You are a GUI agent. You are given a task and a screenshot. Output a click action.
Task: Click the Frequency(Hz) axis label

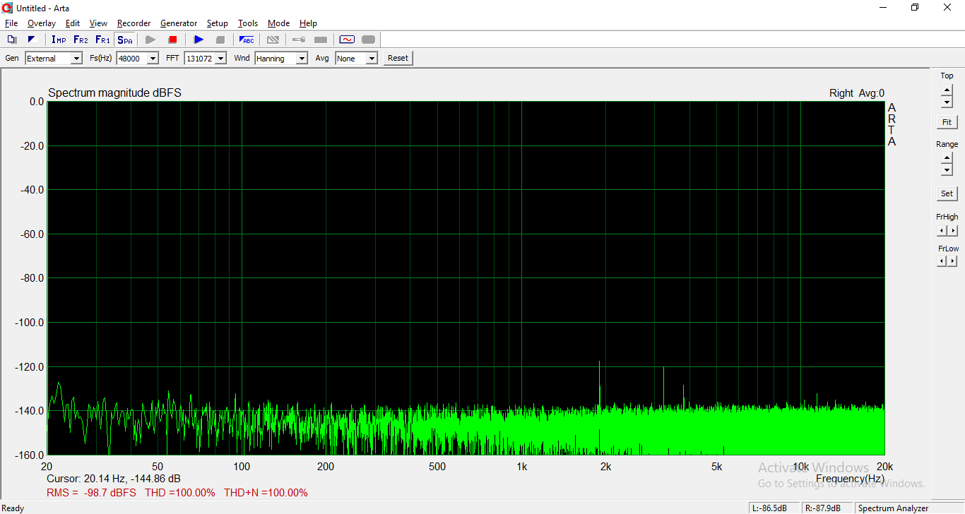click(850, 479)
